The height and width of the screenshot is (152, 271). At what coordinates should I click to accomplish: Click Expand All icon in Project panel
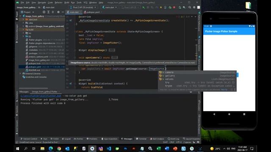pos(48,12)
